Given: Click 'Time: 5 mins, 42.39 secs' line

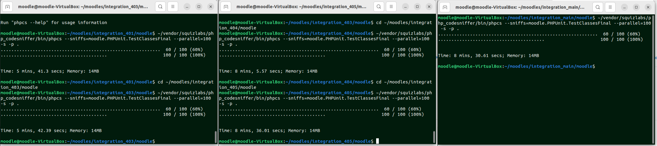Looking at the screenshot, I should 51,131.
